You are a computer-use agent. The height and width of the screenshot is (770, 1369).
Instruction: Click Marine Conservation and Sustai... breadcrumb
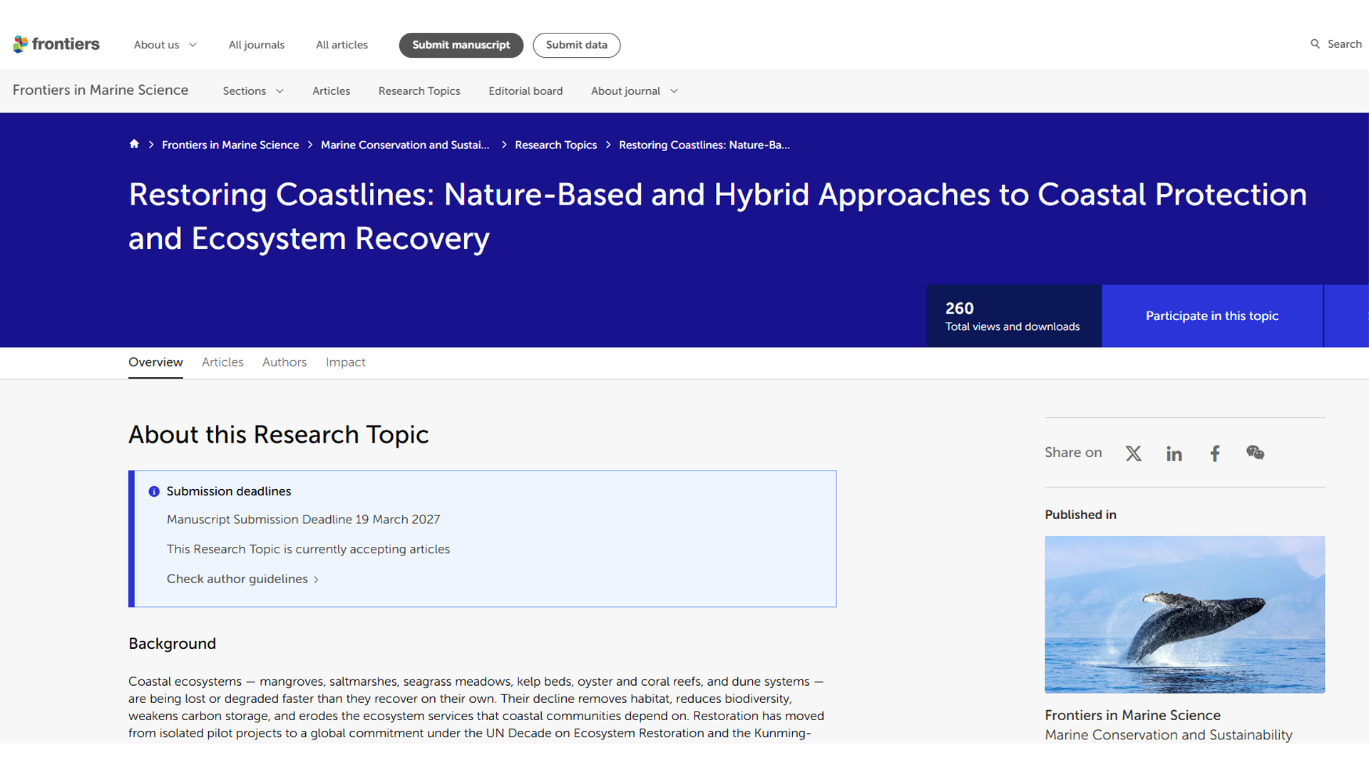pos(405,145)
